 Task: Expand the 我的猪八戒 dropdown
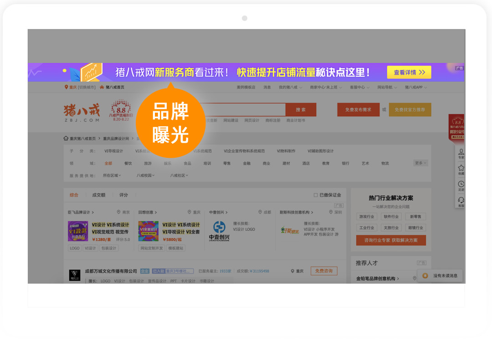tap(290, 87)
